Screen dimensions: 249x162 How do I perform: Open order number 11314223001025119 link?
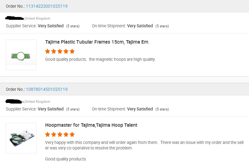(x=47, y=6)
